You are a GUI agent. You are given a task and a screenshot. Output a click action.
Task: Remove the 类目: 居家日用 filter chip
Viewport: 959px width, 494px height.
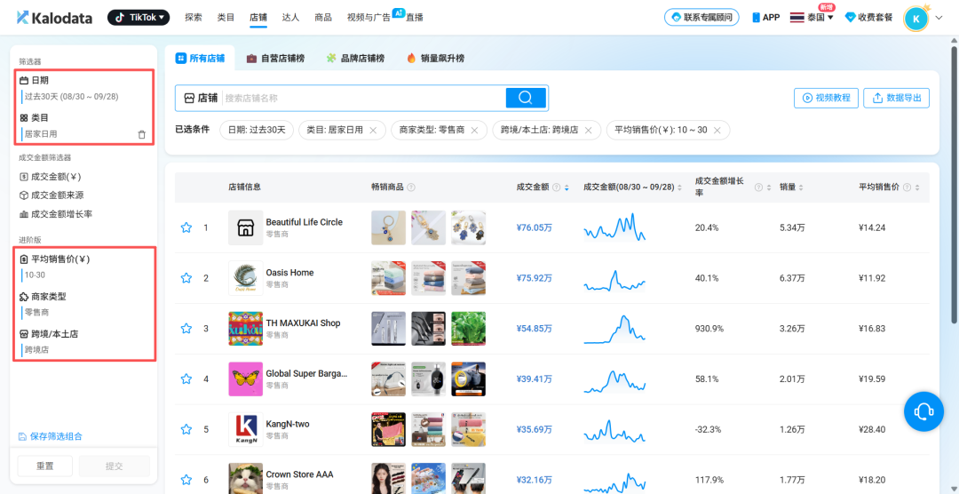pyautogui.click(x=373, y=131)
